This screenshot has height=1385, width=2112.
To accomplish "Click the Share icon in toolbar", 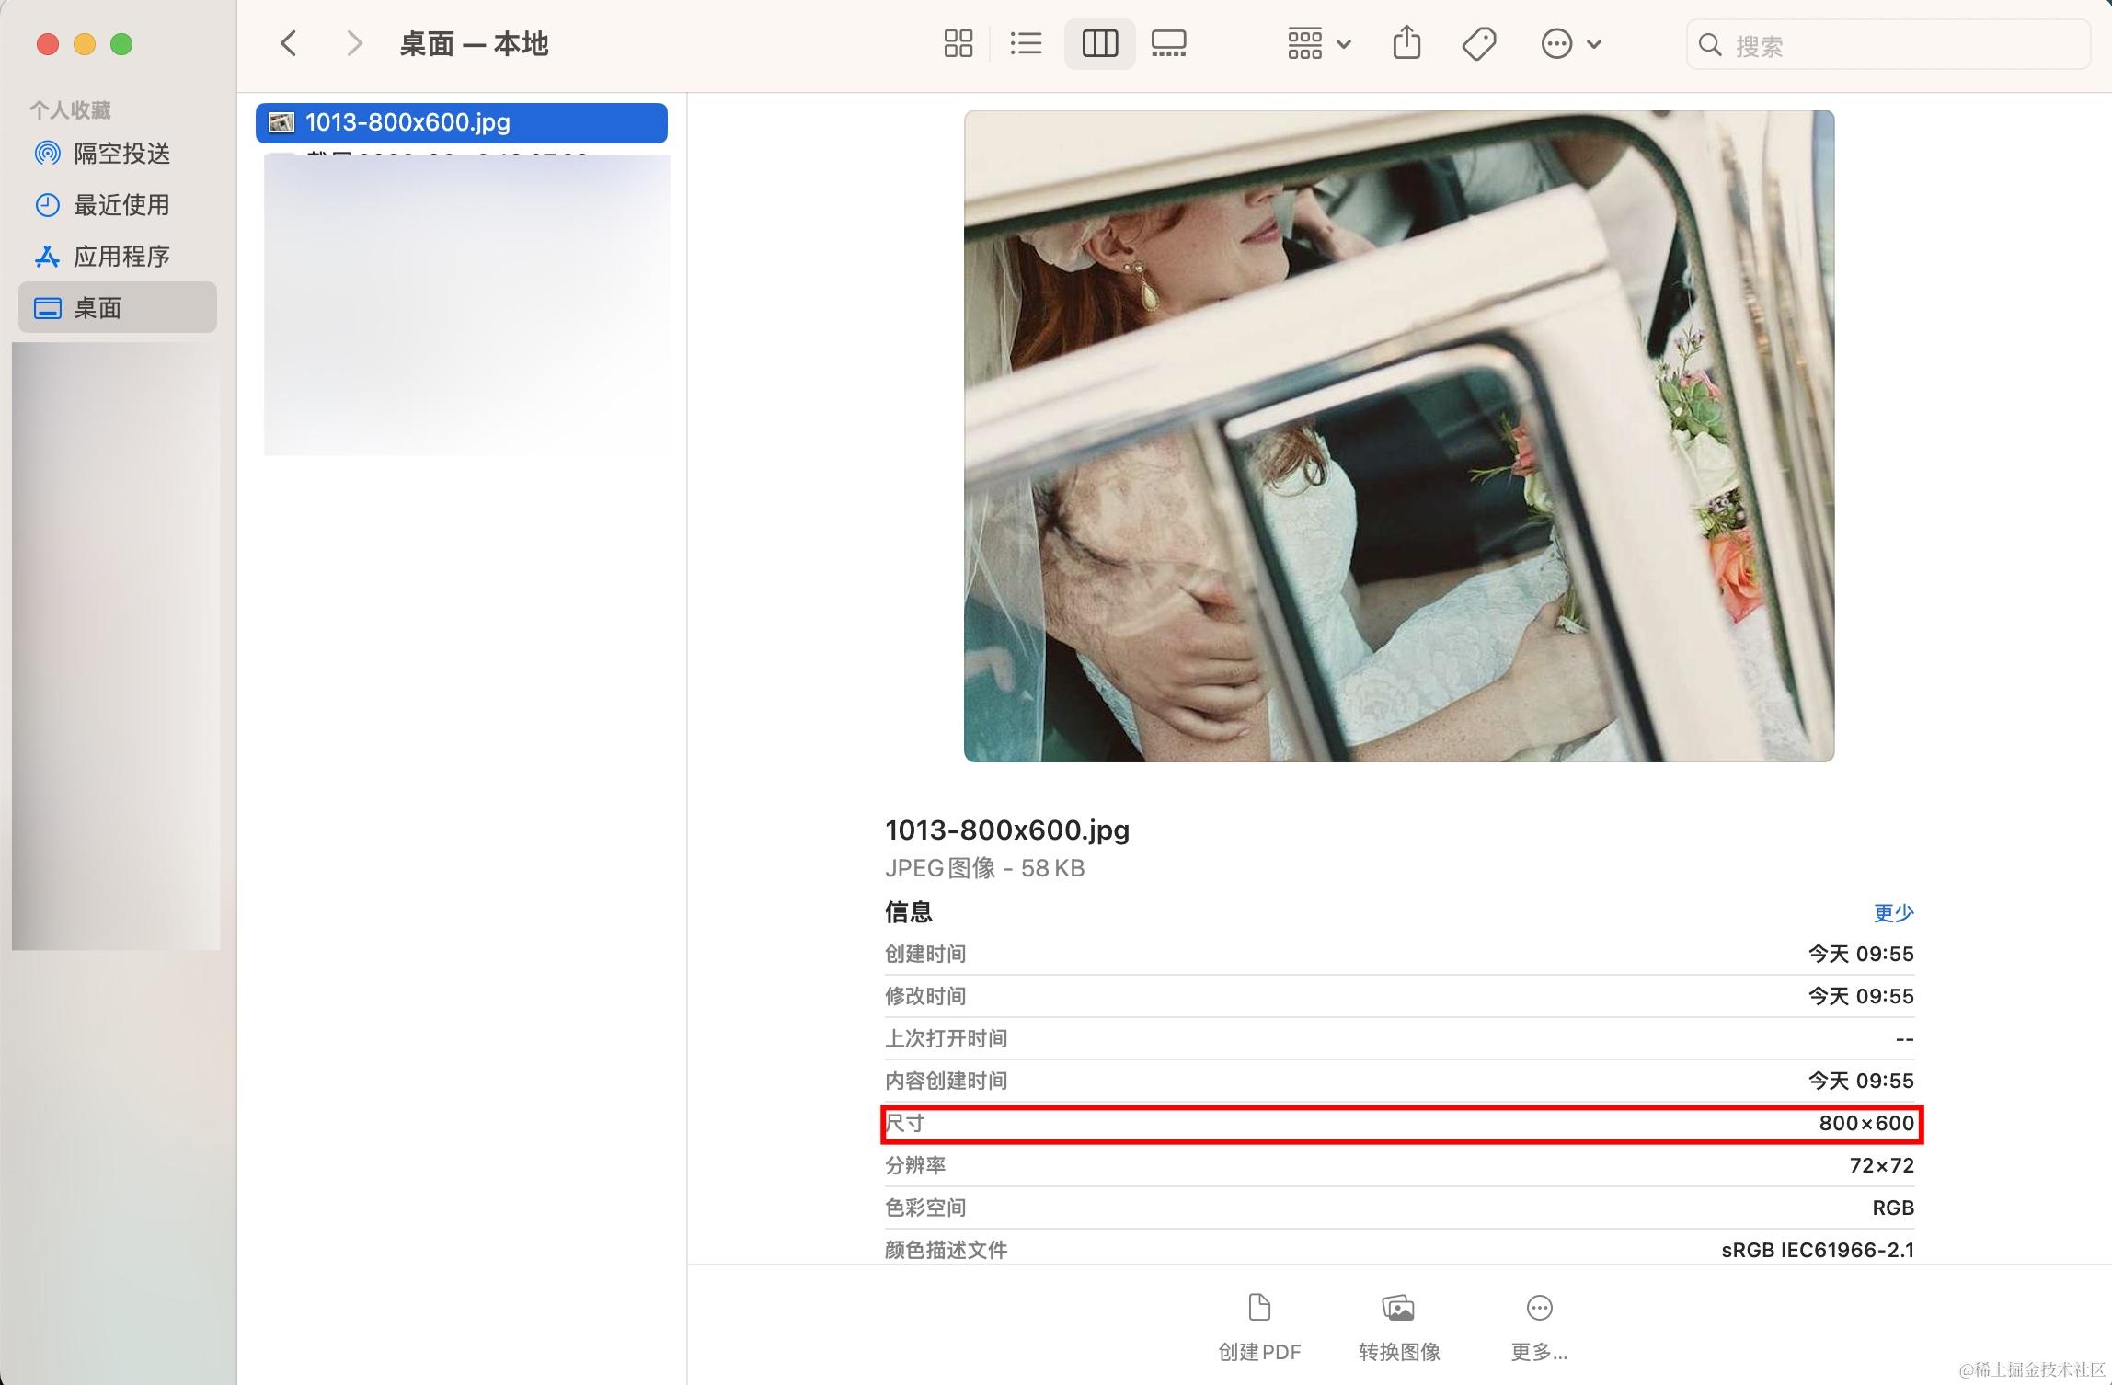I will click(1406, 43).
